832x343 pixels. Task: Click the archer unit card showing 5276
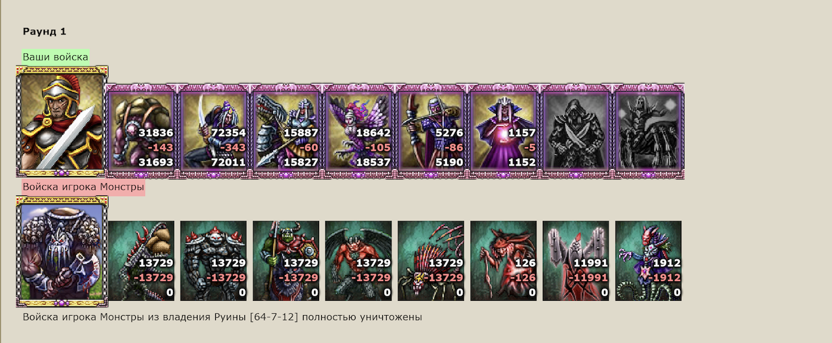pyautogui.click(x=432, y=131)
